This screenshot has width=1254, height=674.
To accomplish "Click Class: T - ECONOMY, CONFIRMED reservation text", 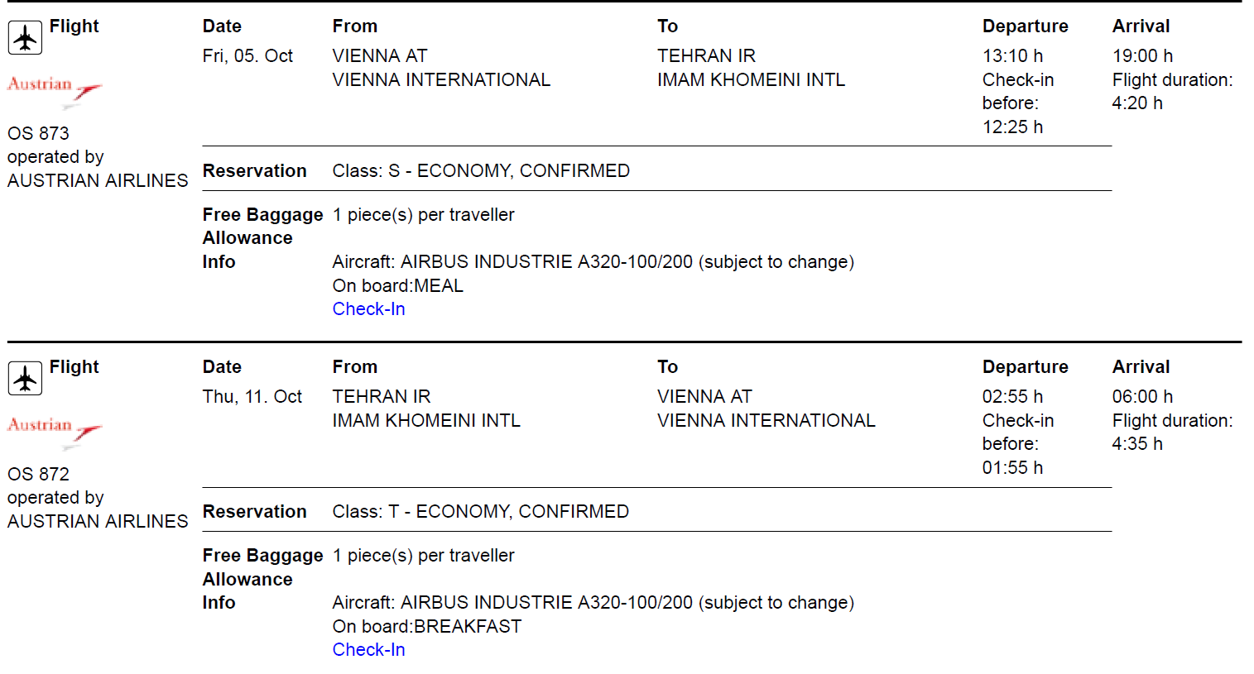I will tap(481, 511).
